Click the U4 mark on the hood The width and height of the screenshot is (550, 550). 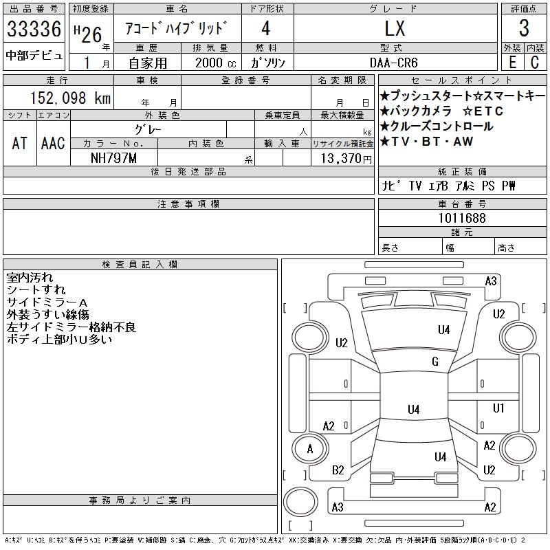point(443,330)
